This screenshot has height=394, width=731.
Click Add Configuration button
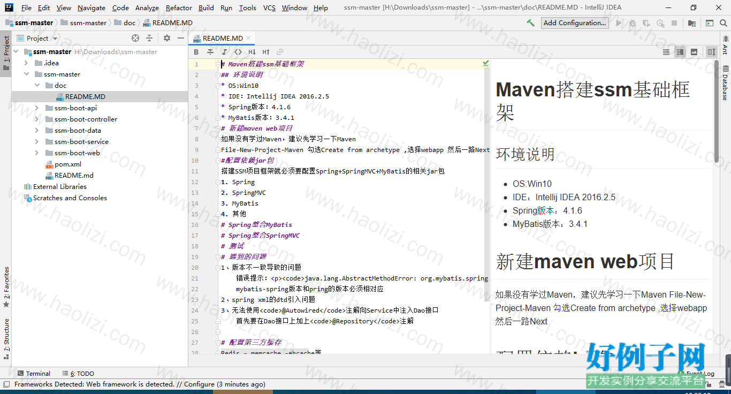click(575, 23)
